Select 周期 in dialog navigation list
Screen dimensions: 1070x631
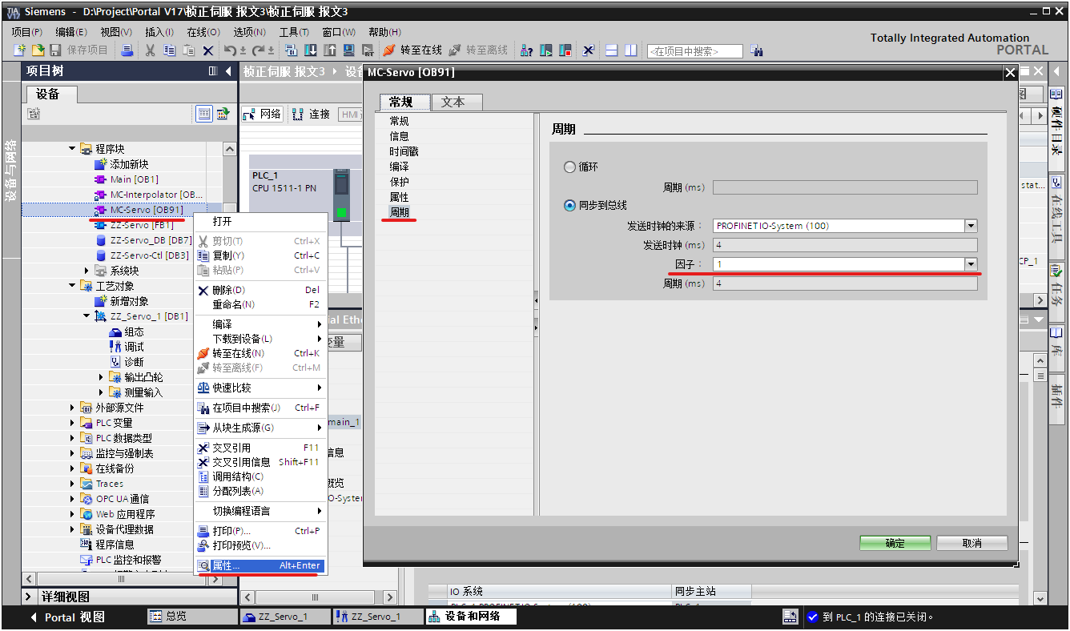tap(399, 212)
